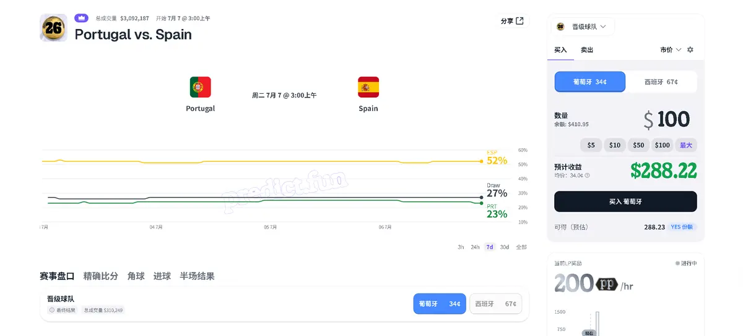Click the Portugal flag icon
The height and width of the screenshot is (336, 743).
point(201,87)
